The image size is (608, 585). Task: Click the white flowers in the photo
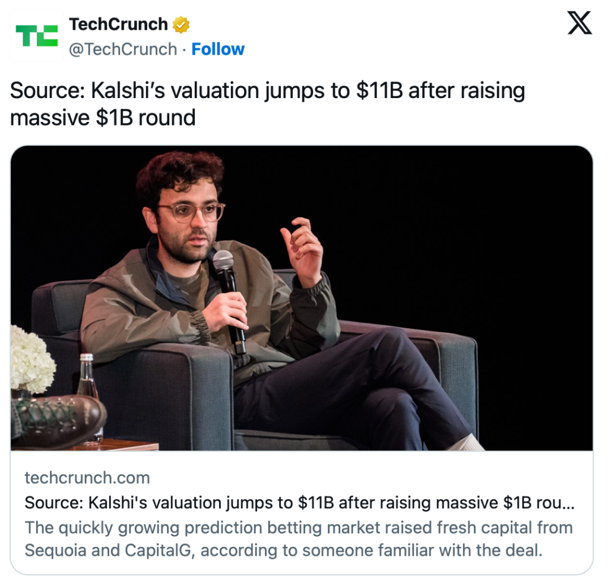click(x=31, y=360)
